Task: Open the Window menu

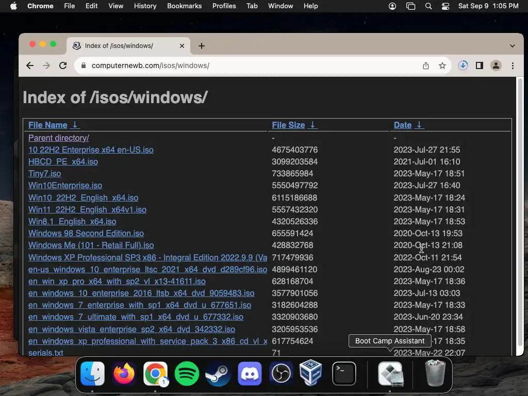Action: coord(280,6)
